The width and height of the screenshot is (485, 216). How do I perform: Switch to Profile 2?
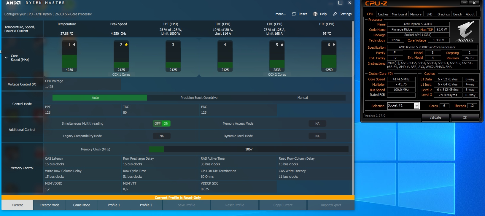click(146, 205)
